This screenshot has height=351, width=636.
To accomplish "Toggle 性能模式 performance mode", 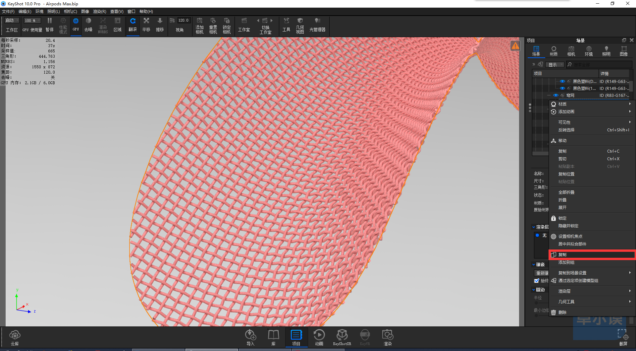I will point(63,26).
